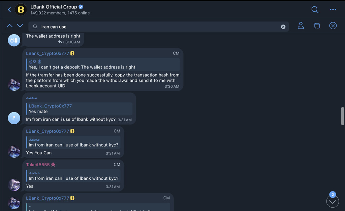Image resolution: width=345 pixels, height=211 pixels.
Task: Click the search field containing 'iran can use'
Action: (158, 27)
